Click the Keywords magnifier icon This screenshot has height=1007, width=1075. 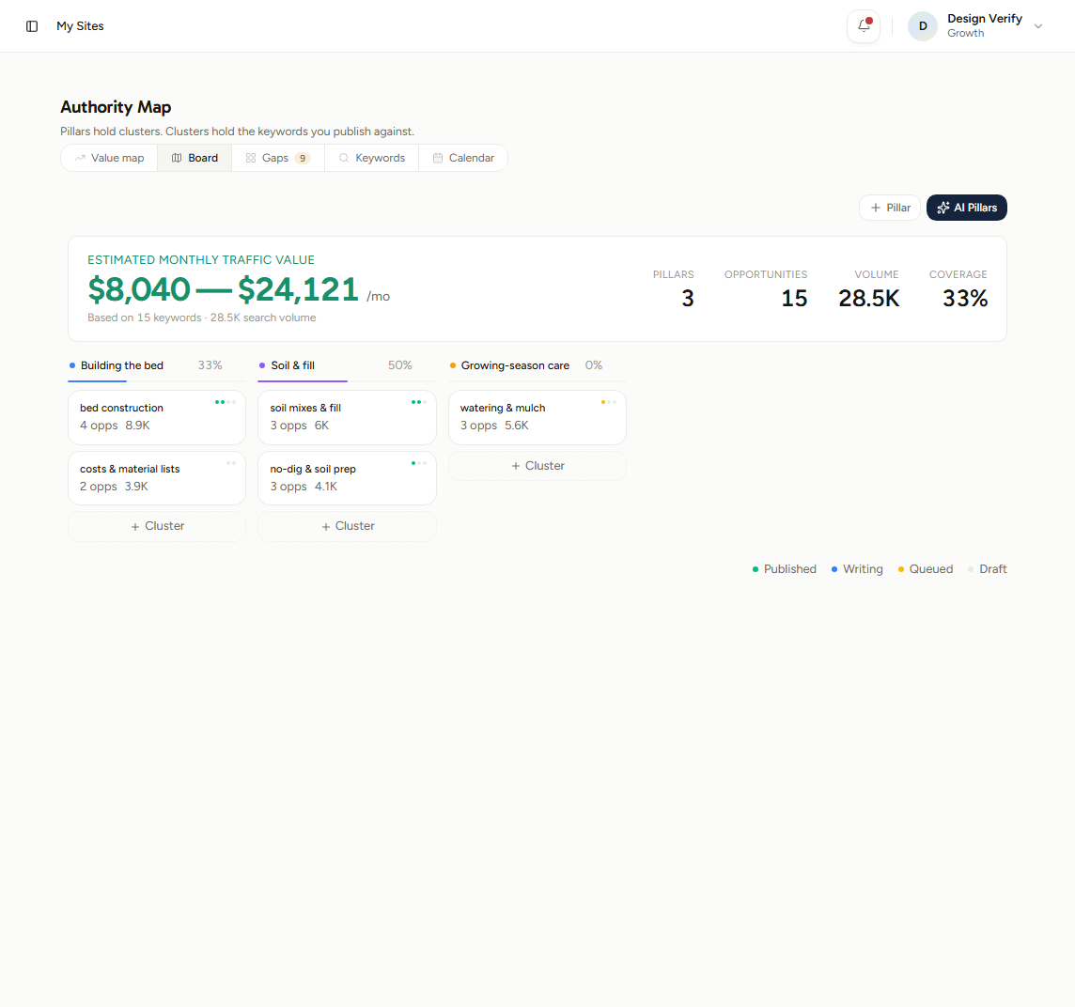(x=344, y=158)
